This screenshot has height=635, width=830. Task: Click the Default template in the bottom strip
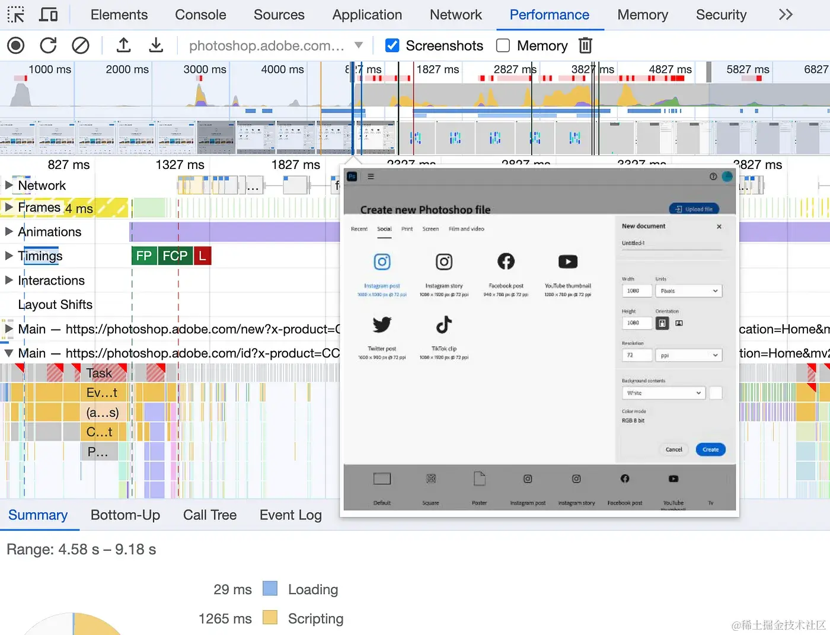(382, 489)
